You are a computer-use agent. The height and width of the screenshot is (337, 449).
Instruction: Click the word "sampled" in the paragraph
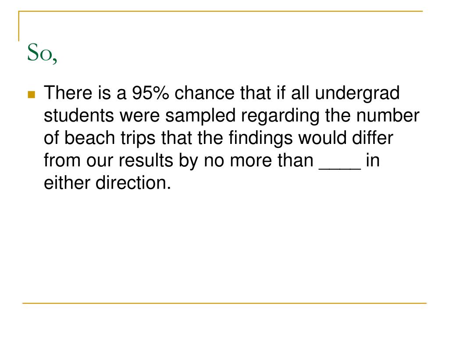click(200, 117)
